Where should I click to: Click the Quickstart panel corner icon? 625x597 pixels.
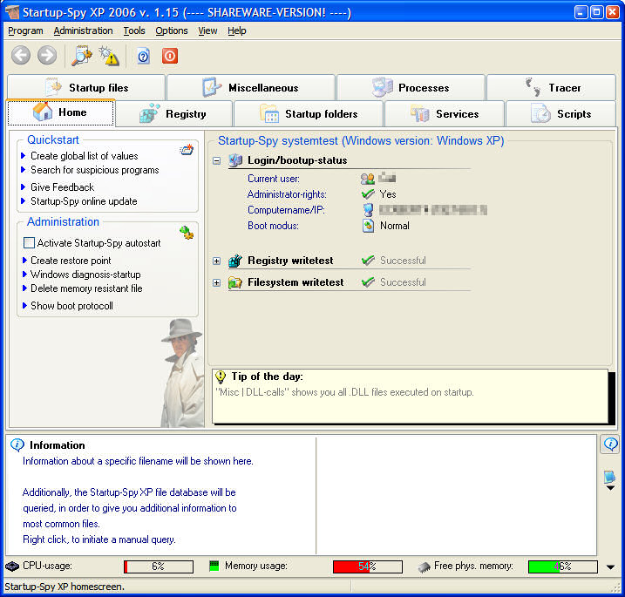click(187, 150)
